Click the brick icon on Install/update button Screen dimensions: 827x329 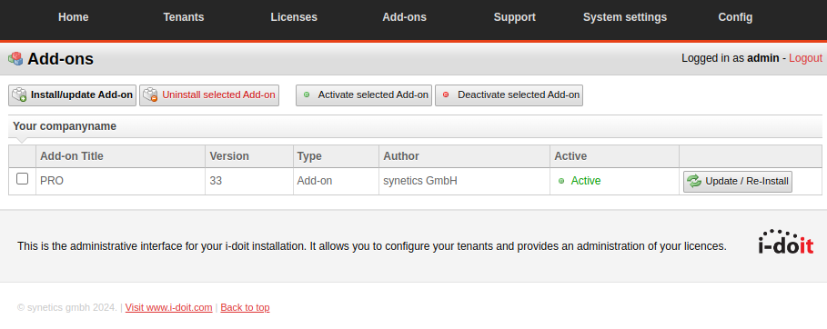[19, 95]
